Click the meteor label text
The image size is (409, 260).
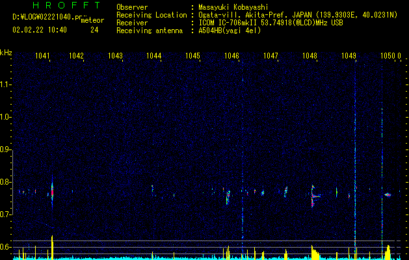pyautogui.click(x=92, y=20)
